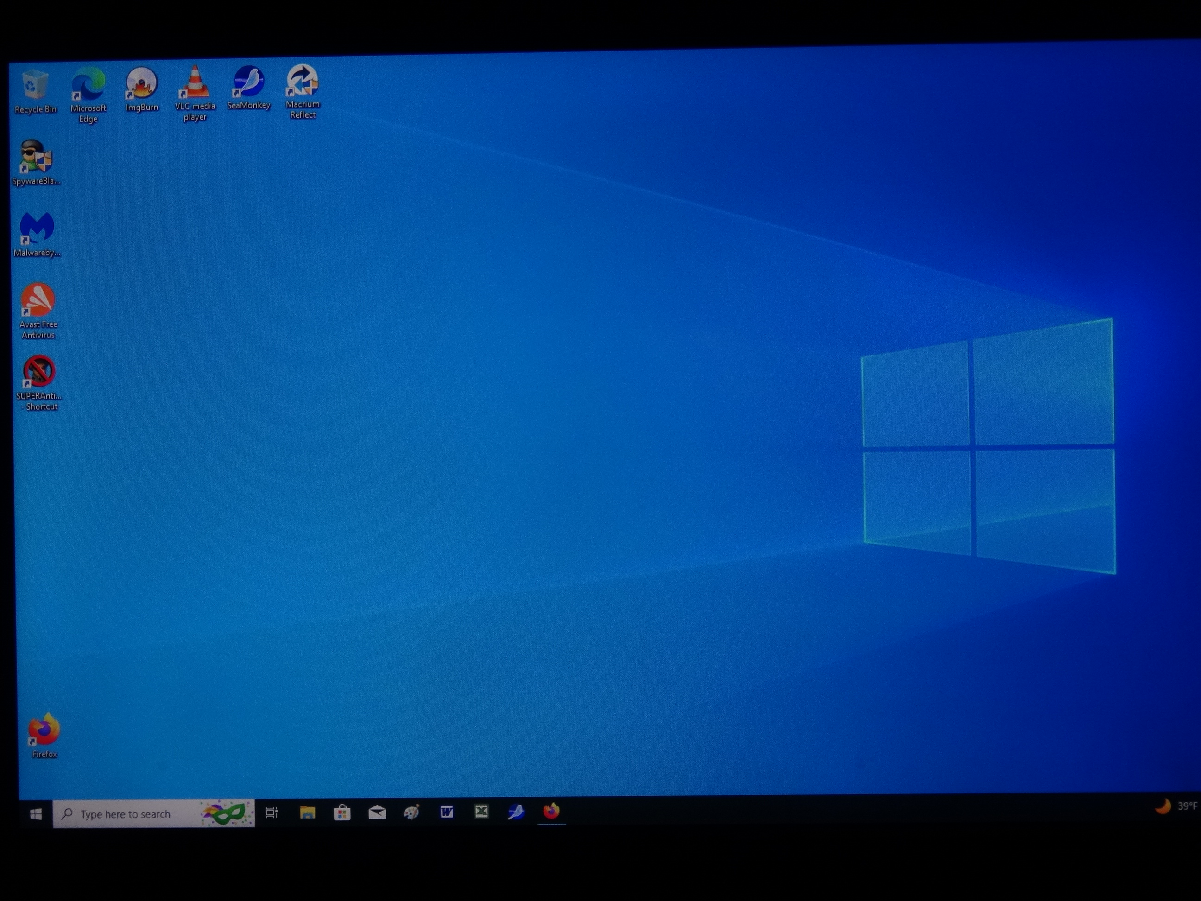
Task: Launch Excel from the taskbar
Action: coord(481,812)
